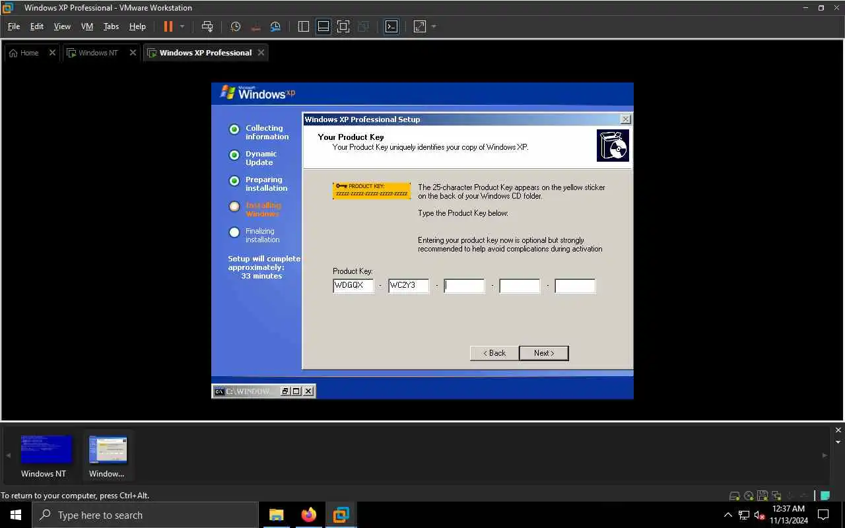Toggle the thumbnail bar view icon
845x528 pixels.
click(323, 26)
